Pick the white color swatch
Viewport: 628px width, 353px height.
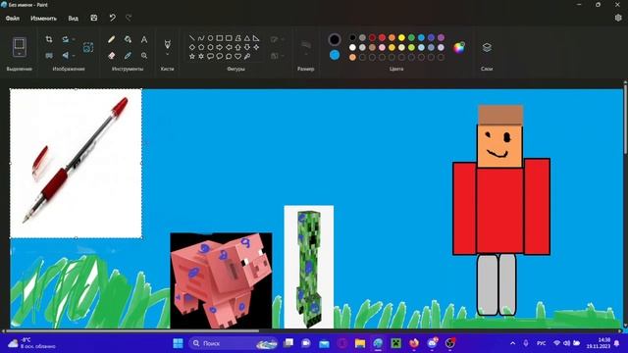(x=352, y=47)
